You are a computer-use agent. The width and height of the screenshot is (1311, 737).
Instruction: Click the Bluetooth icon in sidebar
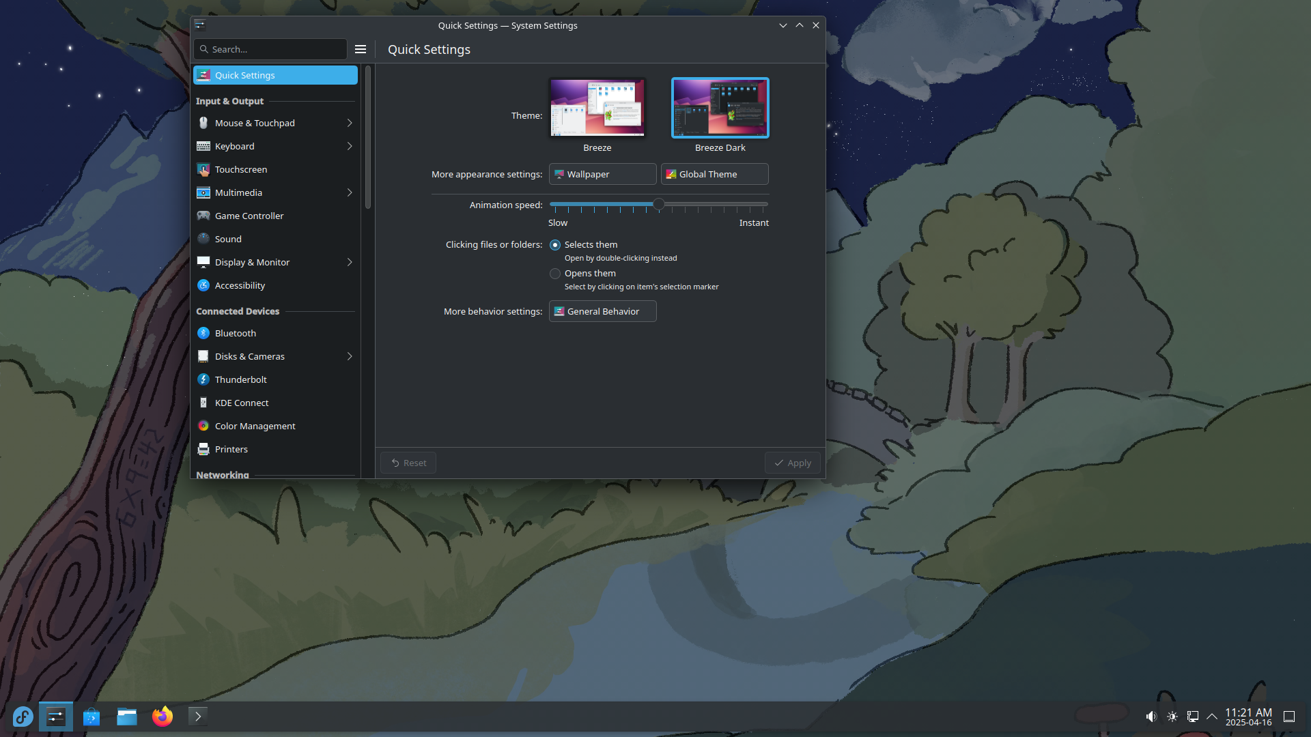tap(203, 333)
